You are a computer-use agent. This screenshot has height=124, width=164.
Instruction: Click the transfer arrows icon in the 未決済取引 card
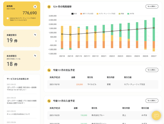click(x=35, y=56)
